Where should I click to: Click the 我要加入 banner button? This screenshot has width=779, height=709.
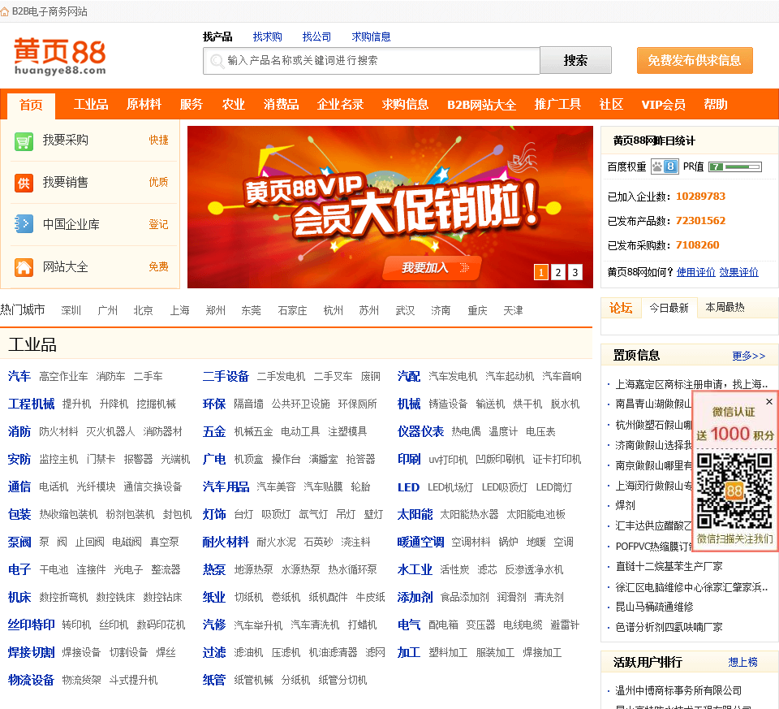(x=431, y=268)
